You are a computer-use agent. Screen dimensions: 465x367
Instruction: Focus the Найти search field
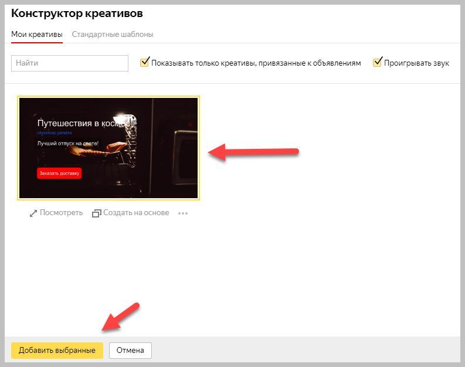click(70, 63)
